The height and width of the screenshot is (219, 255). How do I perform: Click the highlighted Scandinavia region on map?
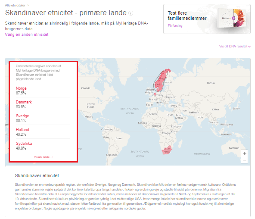tap(161, 80)
